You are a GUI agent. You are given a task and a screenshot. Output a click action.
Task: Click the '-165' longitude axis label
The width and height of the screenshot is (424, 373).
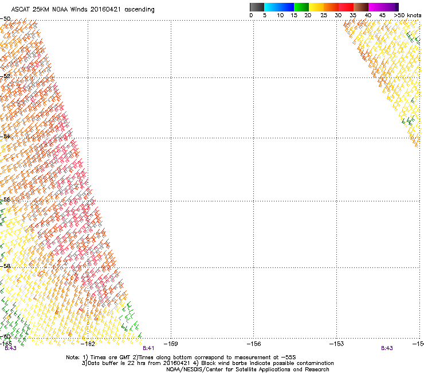(6, 344)
